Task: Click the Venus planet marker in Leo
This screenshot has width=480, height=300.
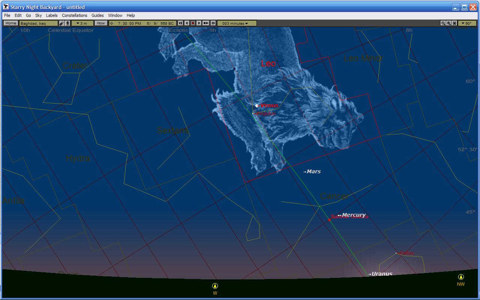Action: click(257, 106)
